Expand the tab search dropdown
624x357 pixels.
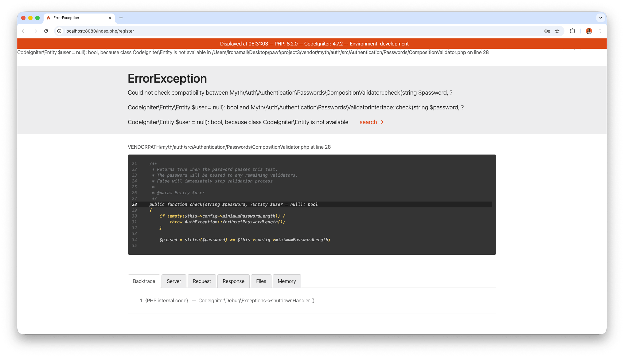[x=601, y=18]
